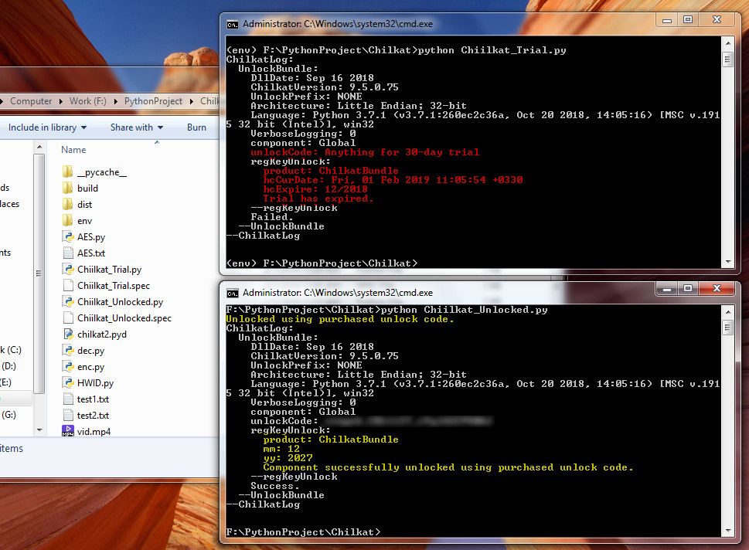Open the __pycache__ folder icon
This screenshot has height=550, width=749.
(x=67, y=172)
